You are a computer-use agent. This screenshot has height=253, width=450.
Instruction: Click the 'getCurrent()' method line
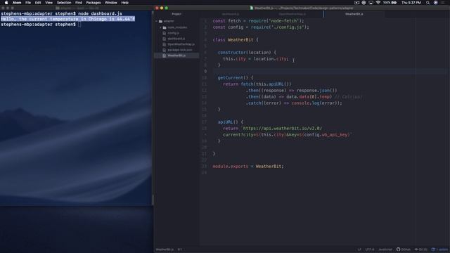(236, 78)
